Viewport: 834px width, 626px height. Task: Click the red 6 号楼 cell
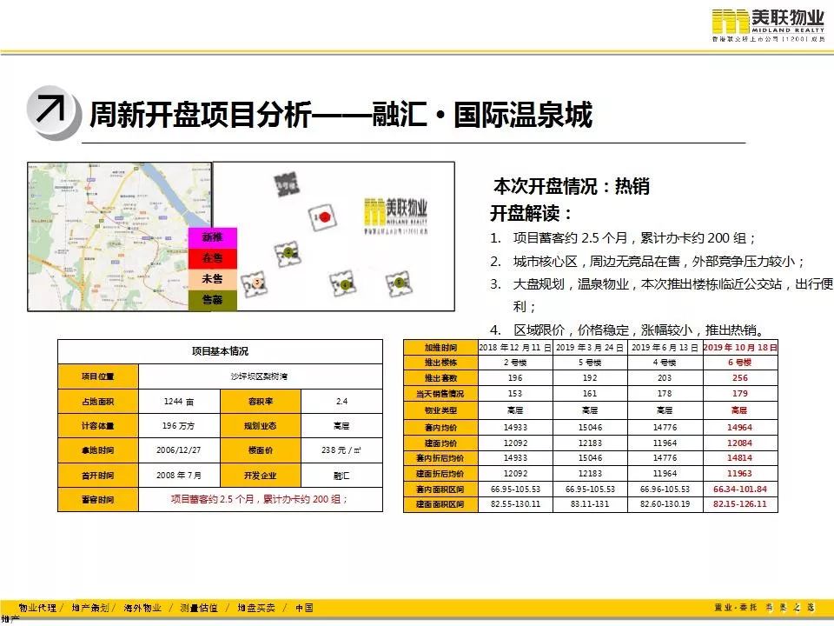click(x=740, y=363)
